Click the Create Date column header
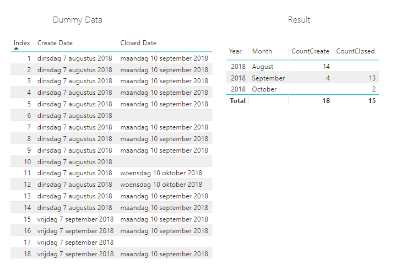Screen dimensions: 412x275 [x=55, y=43]
